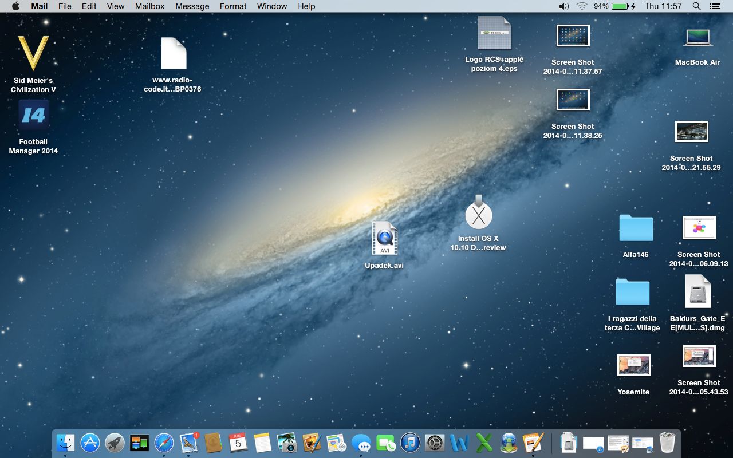This screenshot has height=458, width=733.
Task: Select the Yosemite image on desktop
Action: coord(633,375)
